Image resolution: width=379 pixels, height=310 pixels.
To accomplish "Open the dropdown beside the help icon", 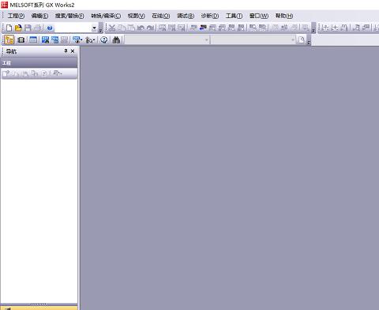I will pos(94,28).
